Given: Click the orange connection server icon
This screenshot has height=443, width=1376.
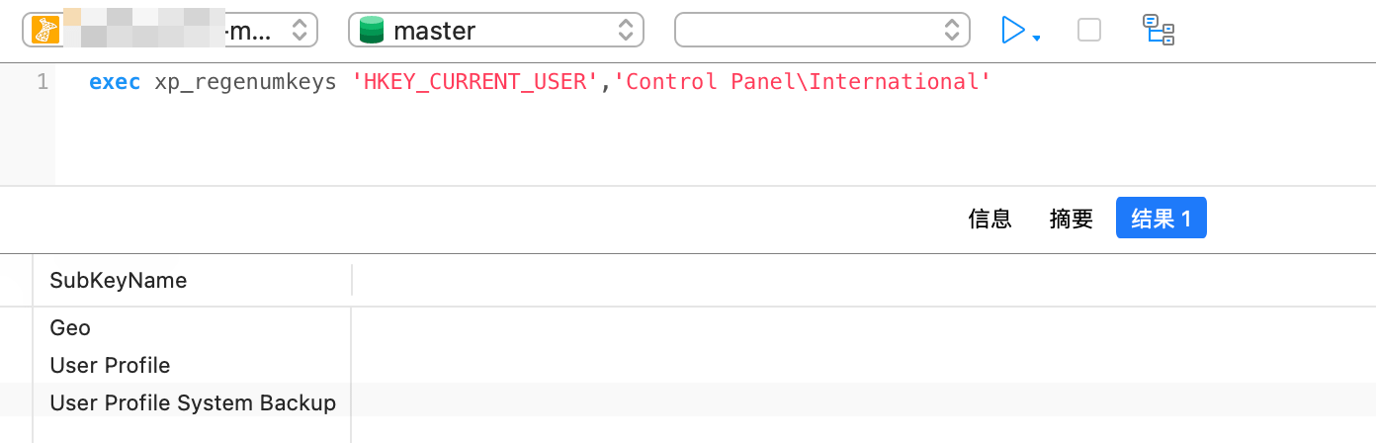Looking at the screenshot, I should (46, 30).
